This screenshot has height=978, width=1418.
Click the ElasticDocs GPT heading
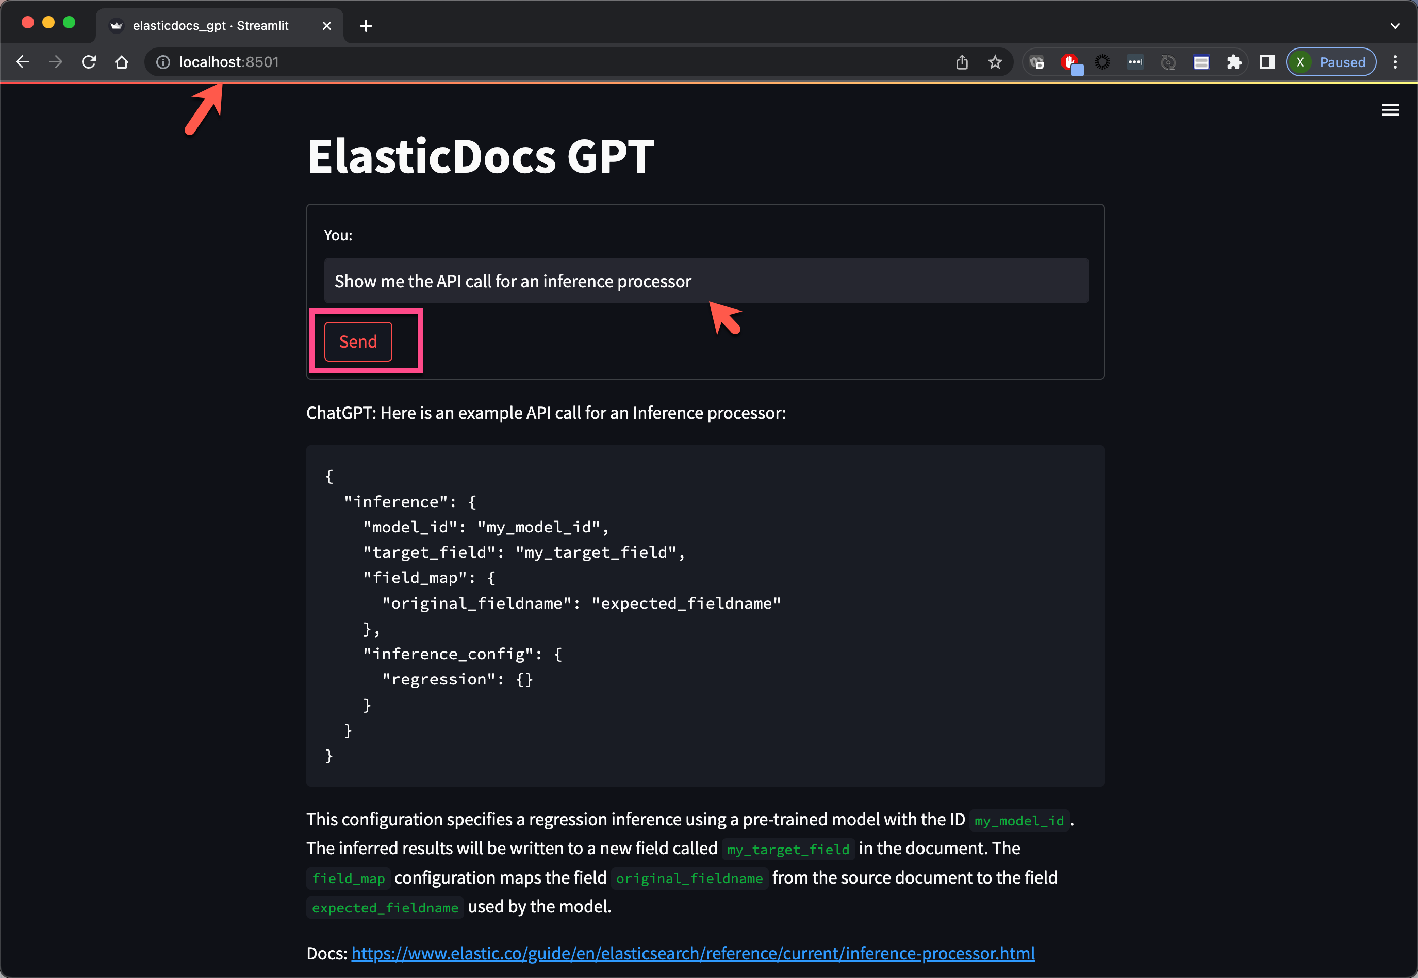tap(480, 156)
